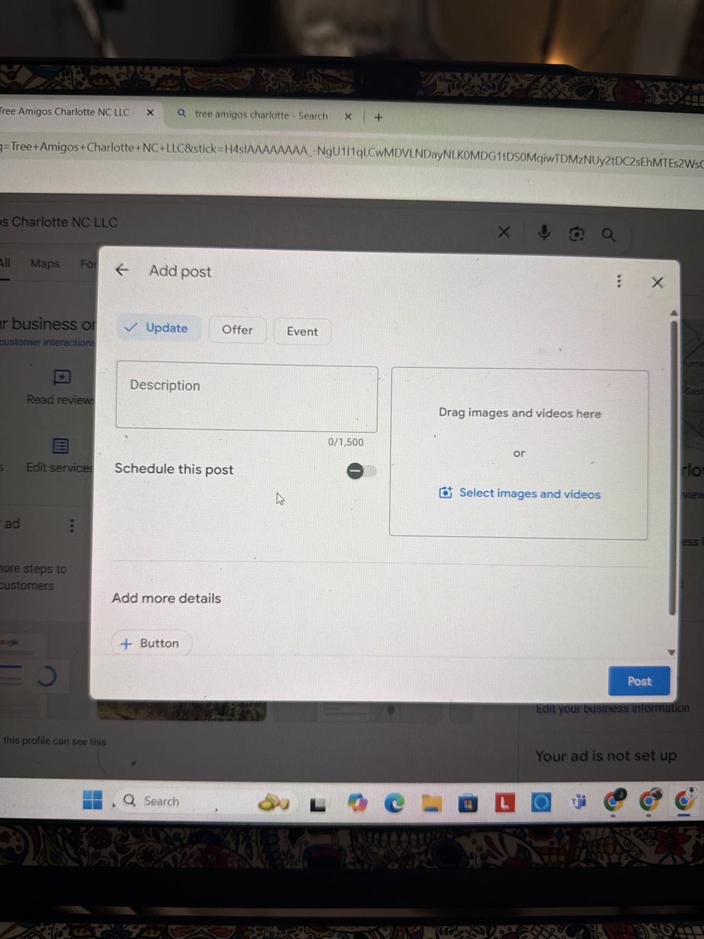Open the three-dot more options menu

click(618, 281)
